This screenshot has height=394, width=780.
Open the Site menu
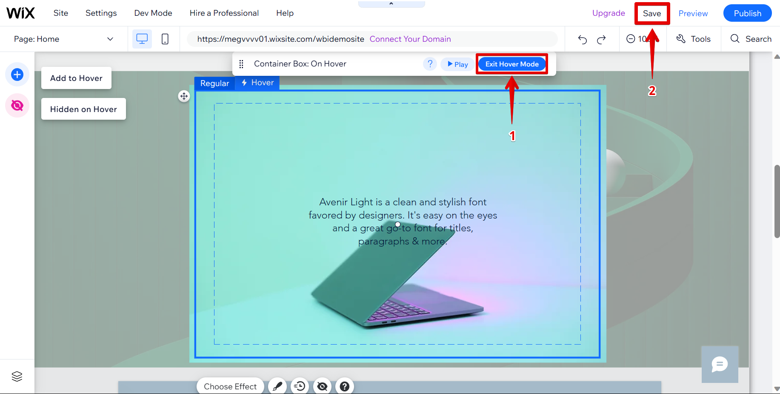tap(61, 13)
